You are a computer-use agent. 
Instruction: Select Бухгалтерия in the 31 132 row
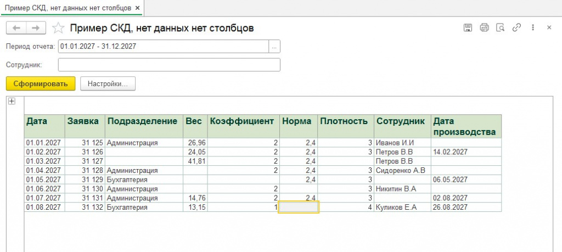tap(144, 207)
